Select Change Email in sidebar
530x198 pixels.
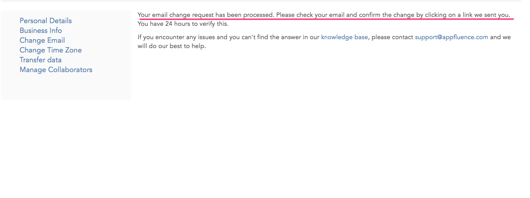click(42, 40)
